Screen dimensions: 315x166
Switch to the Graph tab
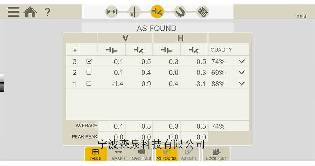[x=118, y=154]
